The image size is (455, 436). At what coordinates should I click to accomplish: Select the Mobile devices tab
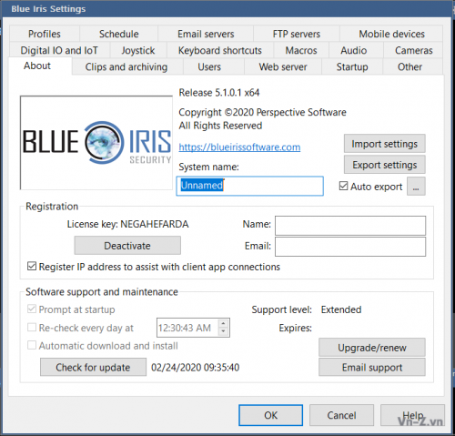[391, 34]
